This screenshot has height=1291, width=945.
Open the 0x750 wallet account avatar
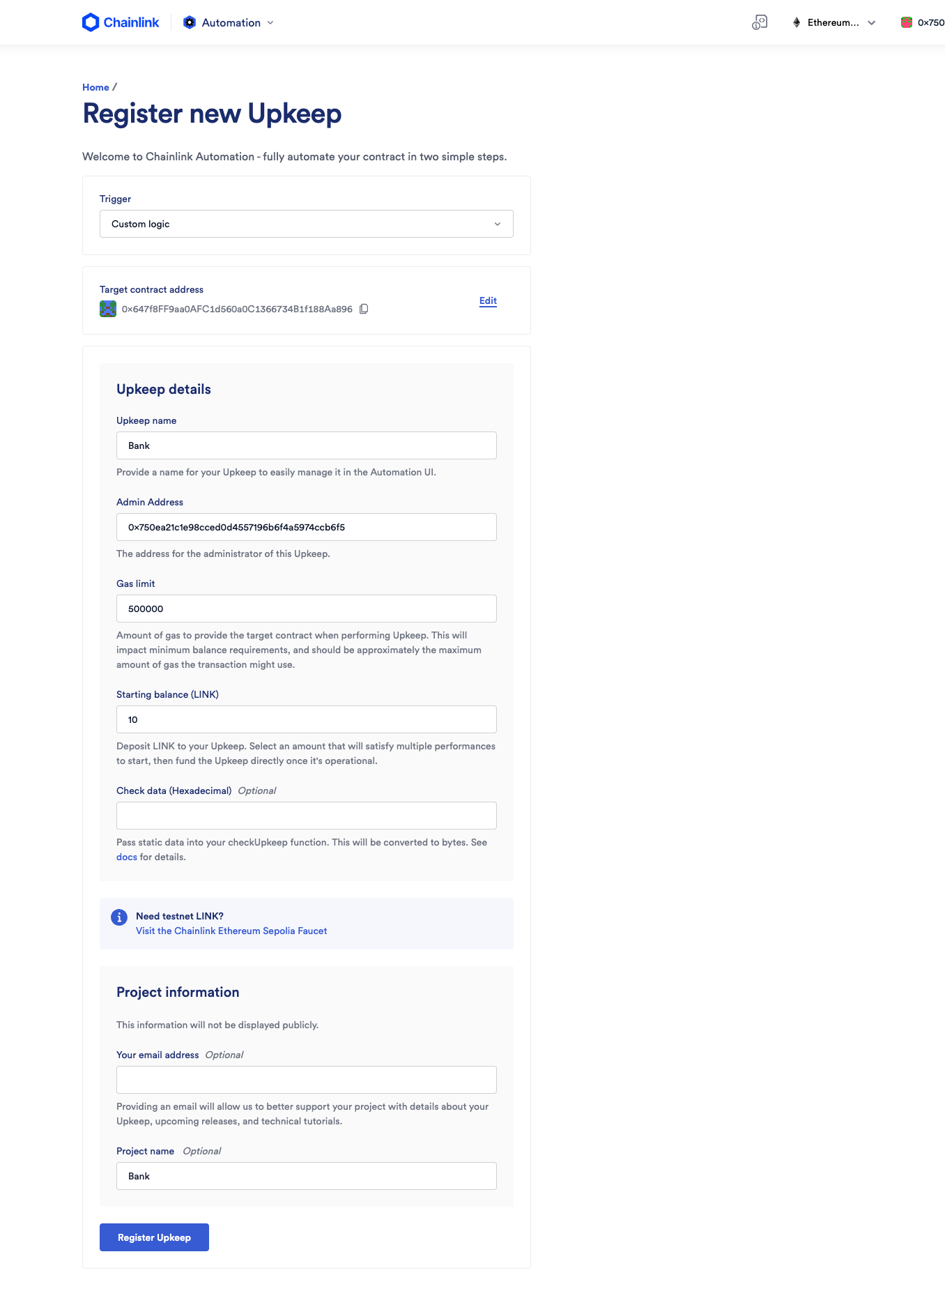coord(907,22)
